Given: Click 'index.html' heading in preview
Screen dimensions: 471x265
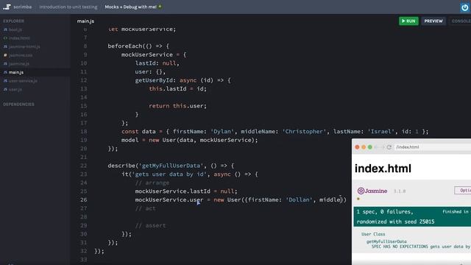Looking at the screenshot, I should tap(383, 169).
